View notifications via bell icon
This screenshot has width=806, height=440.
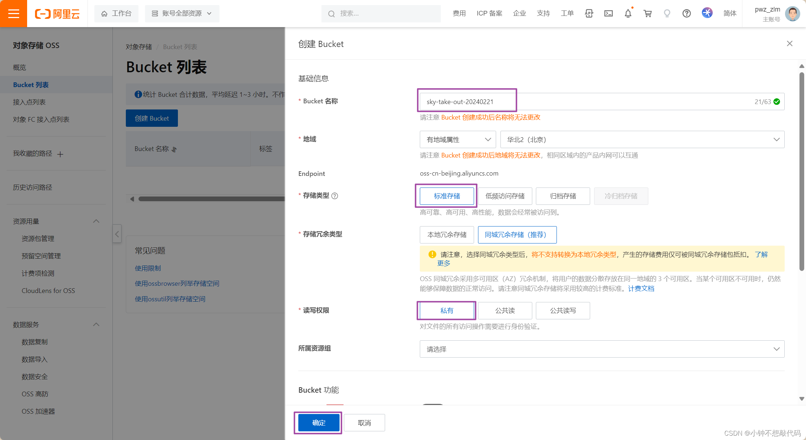(x=628, y=13)
